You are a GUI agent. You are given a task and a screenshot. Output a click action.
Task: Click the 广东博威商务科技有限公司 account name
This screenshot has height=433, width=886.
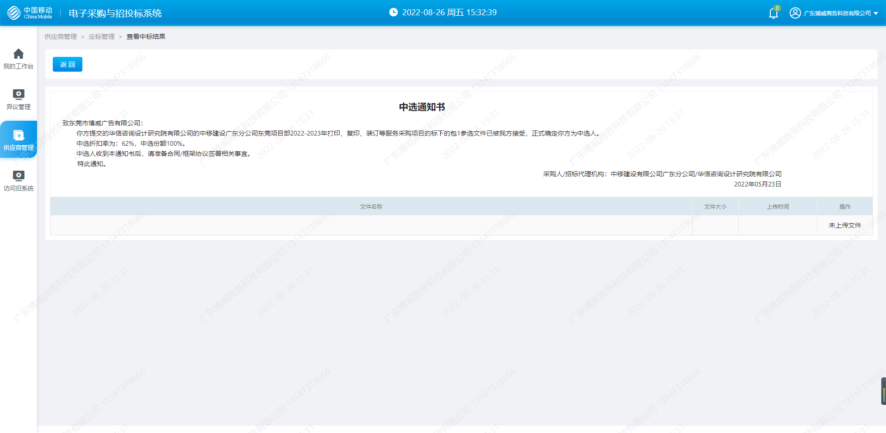[837, 13]
